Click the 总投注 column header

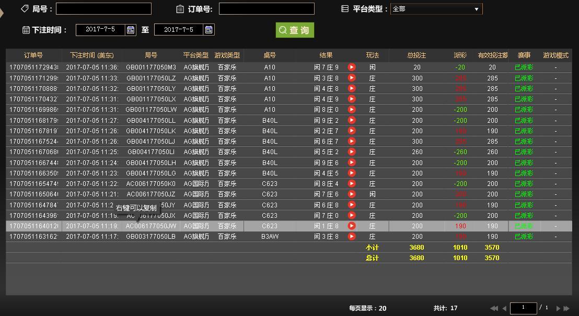pyautogui.click(x=416, y=55)
